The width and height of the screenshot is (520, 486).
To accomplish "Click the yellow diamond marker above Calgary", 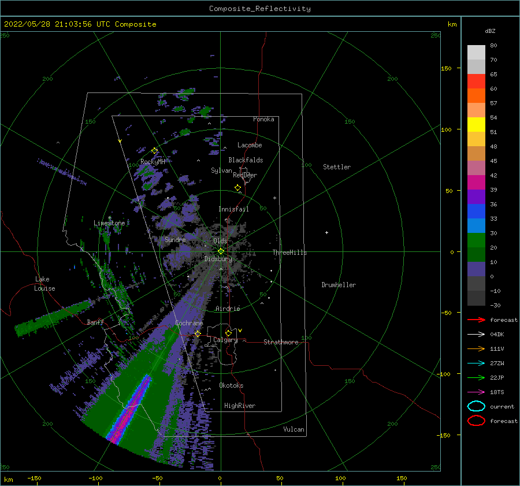I will [228, 333].
